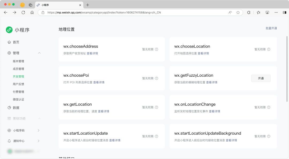Open 查看详情 link for wx.chooseLocation

(x=203, y=53)
